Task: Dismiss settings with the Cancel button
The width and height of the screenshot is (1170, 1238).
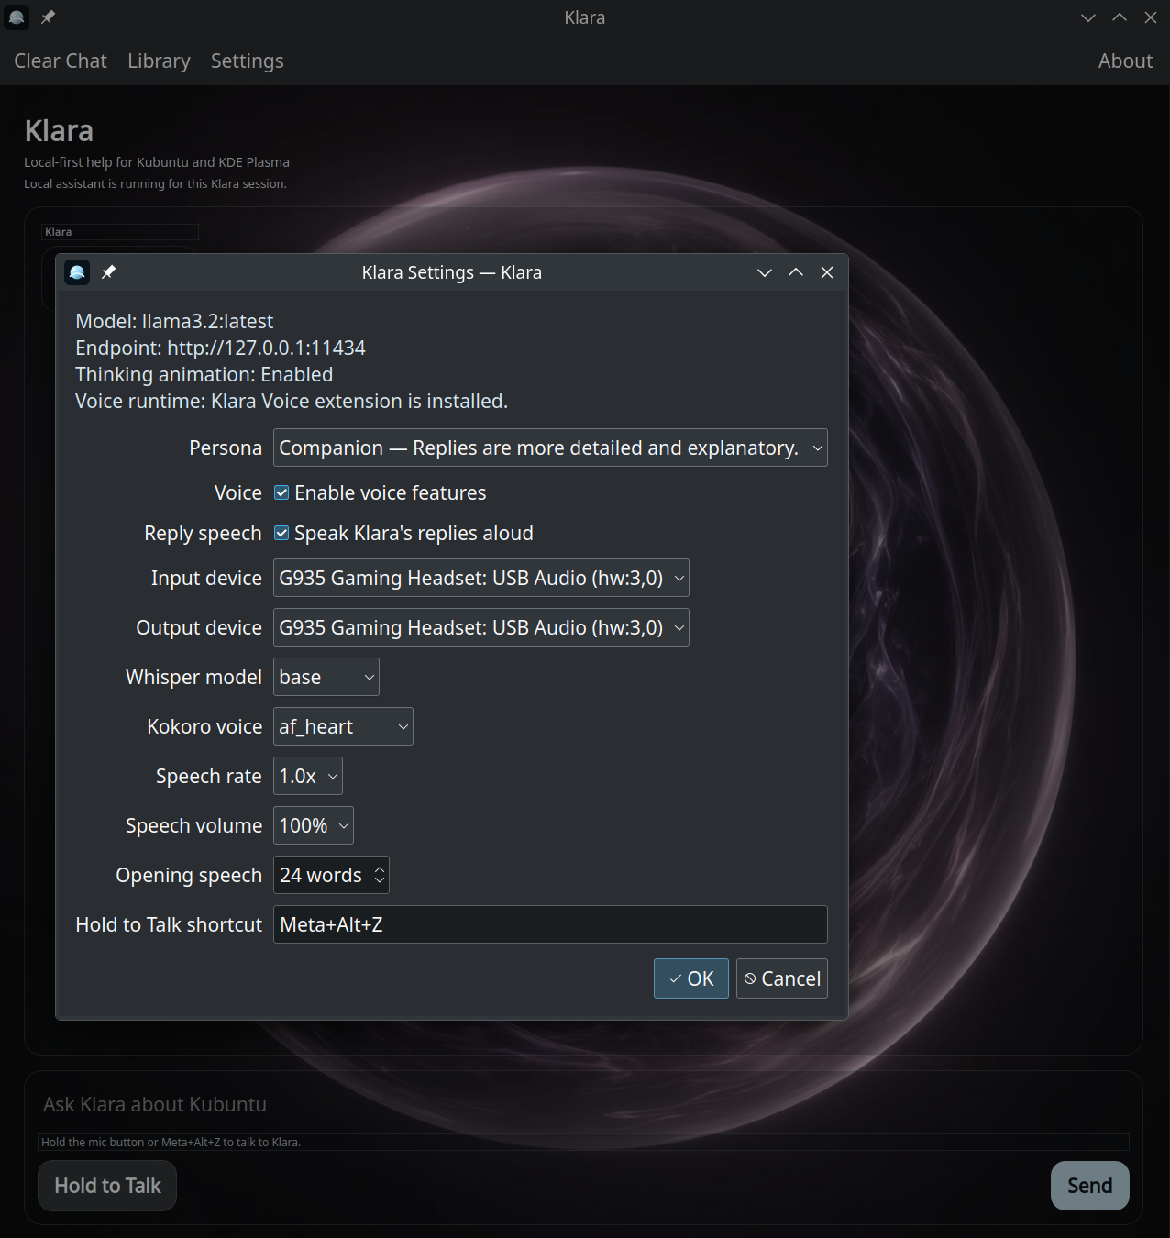Action: (782, 978)
